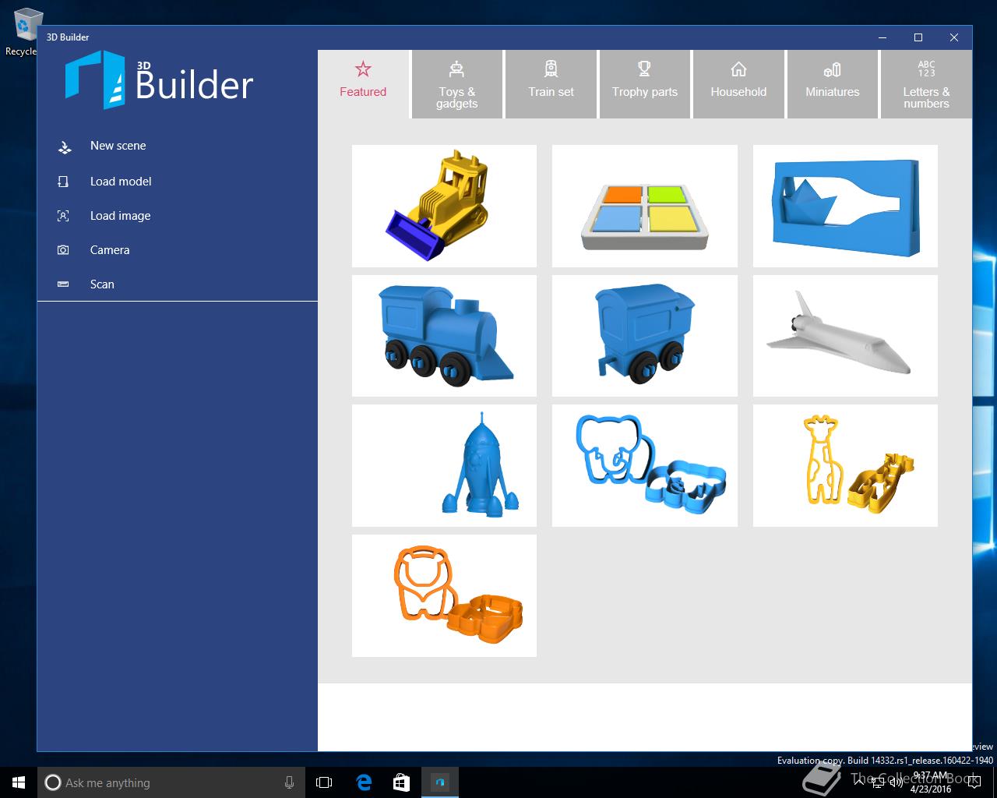Open the yellow bulldozer model
Viewport: 997px width, 798px height.
pos(444,206)
